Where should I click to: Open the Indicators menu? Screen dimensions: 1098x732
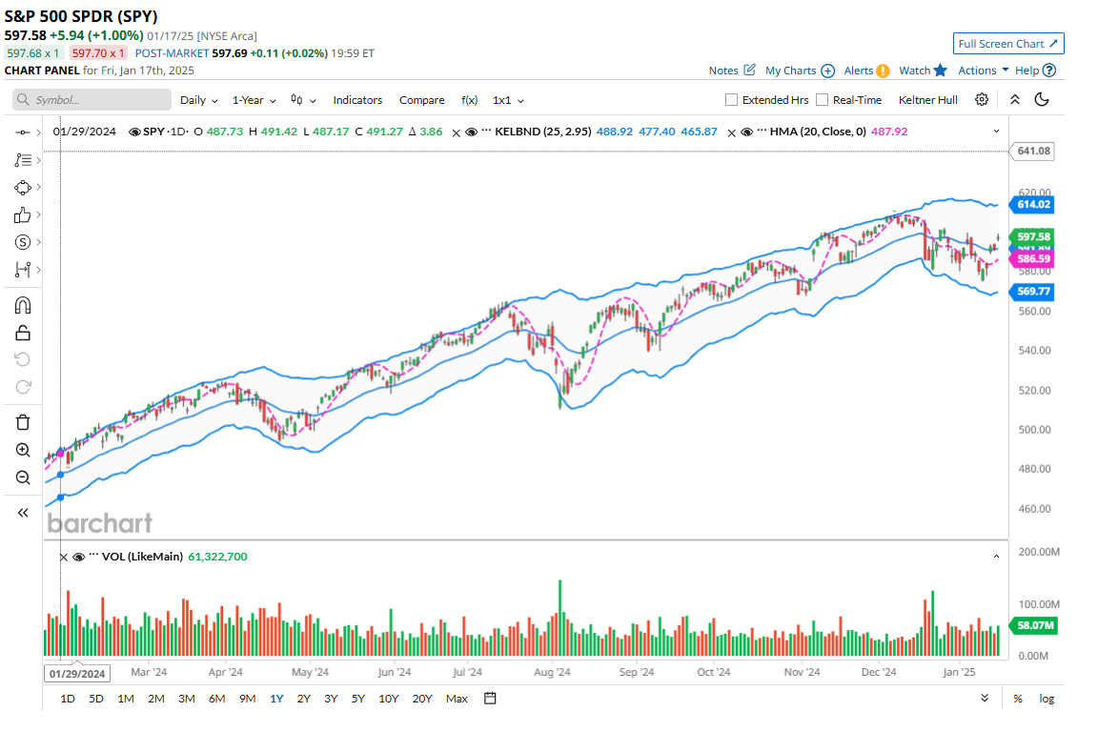coord(357,100)
